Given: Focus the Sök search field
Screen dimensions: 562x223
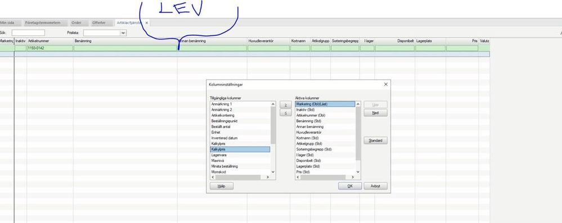Looking at the screenshot, I should click(28, 33).
